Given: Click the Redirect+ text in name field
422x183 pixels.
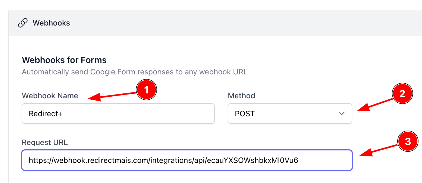Looking at the screenshot, I should click(46, 113).
